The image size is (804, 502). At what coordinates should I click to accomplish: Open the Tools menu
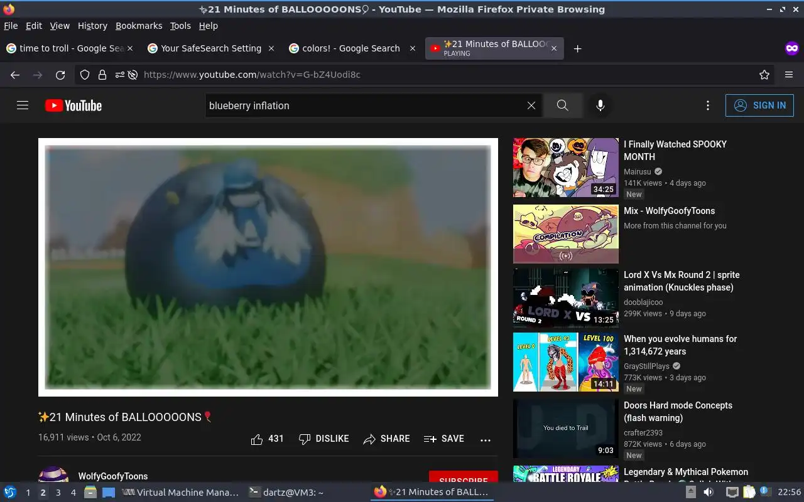point(180,26)
